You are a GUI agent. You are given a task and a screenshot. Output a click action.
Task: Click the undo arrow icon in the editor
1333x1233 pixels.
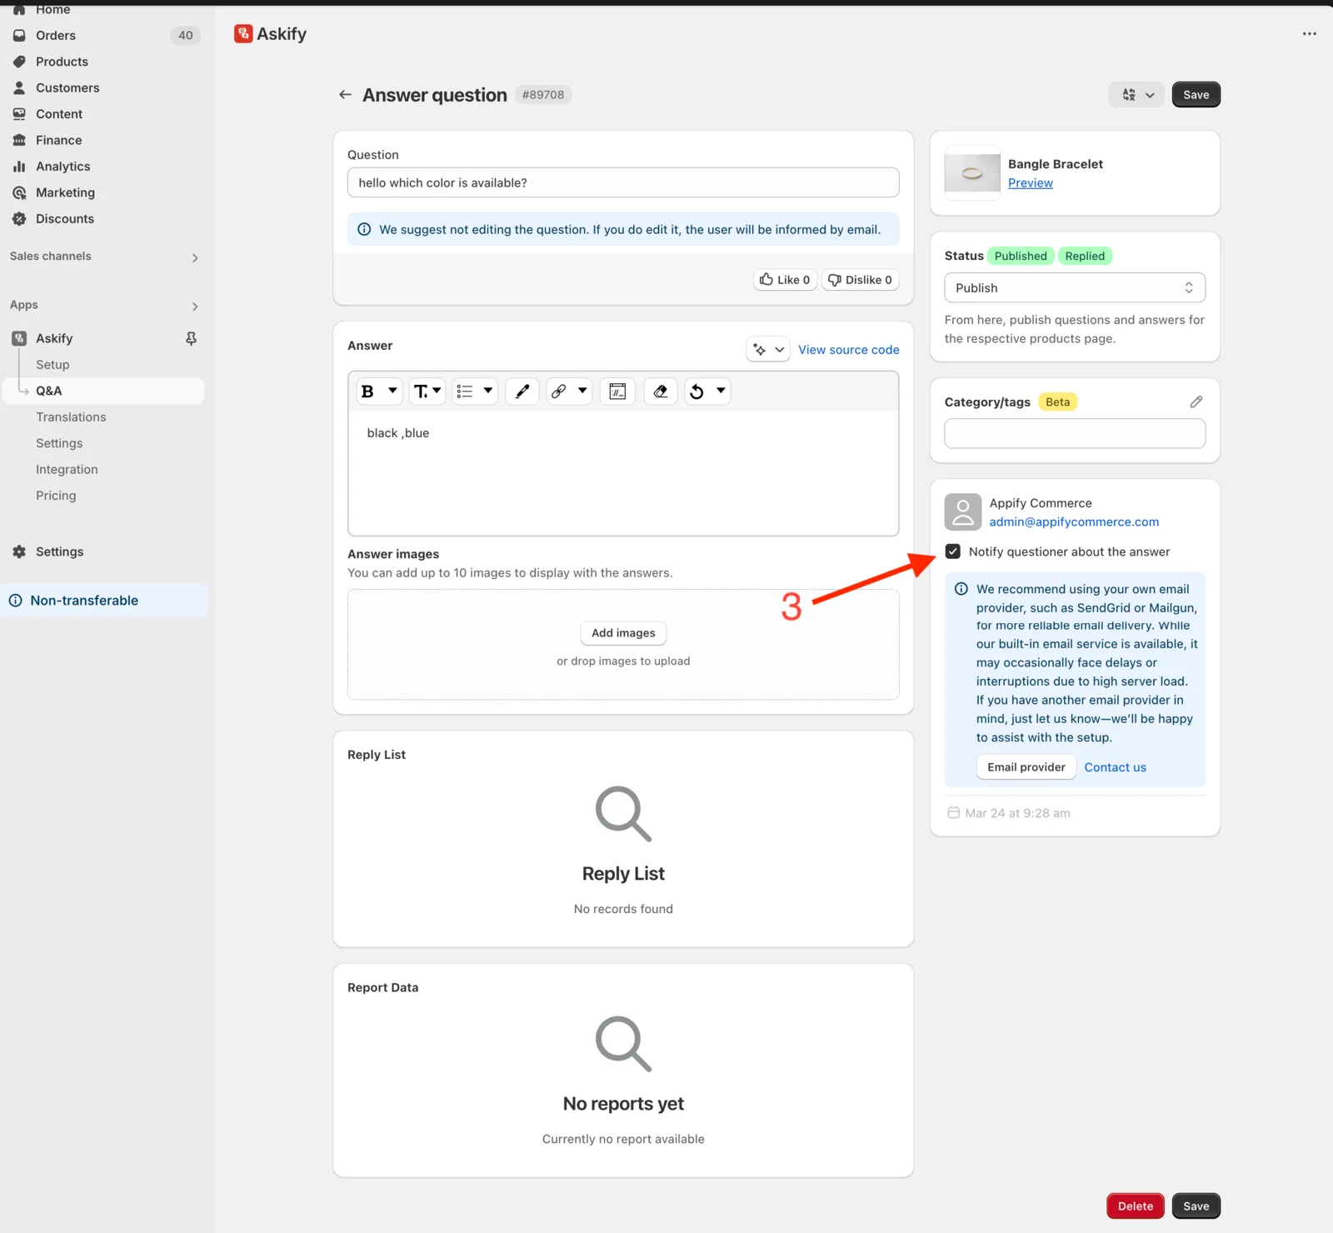point(697,392)
